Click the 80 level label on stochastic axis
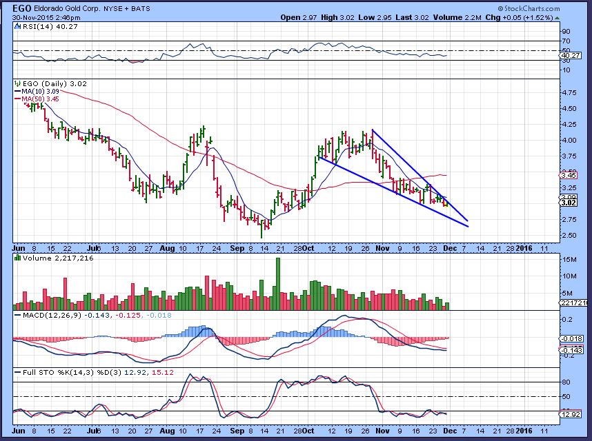 coord(566,382)
